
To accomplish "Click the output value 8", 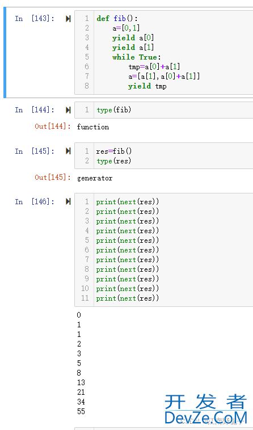I will [79, 373].
